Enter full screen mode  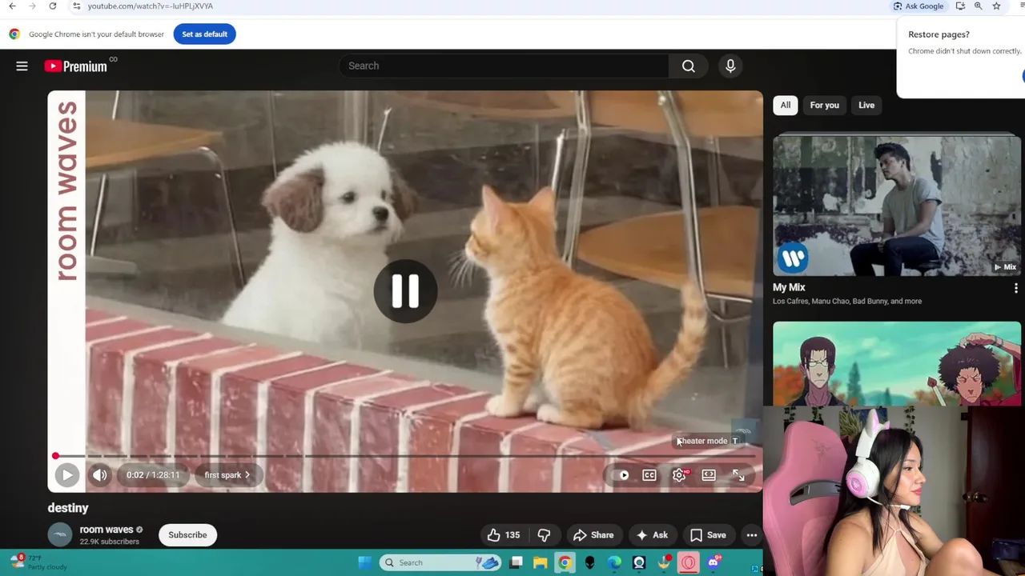[738, 475]
